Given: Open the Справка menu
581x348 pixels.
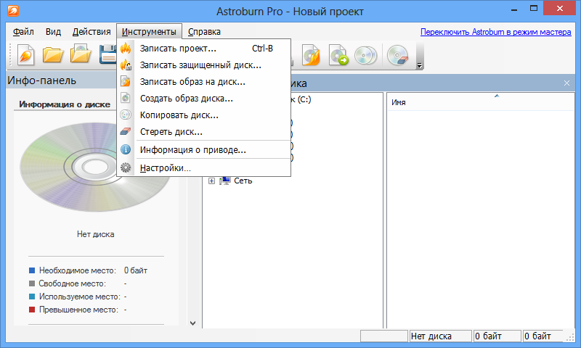Looking at the screenshot, I should pos(204,32).
